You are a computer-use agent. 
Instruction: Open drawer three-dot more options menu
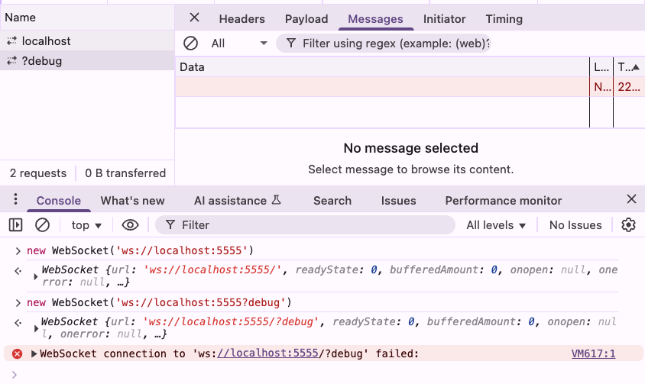pos(15,200)
